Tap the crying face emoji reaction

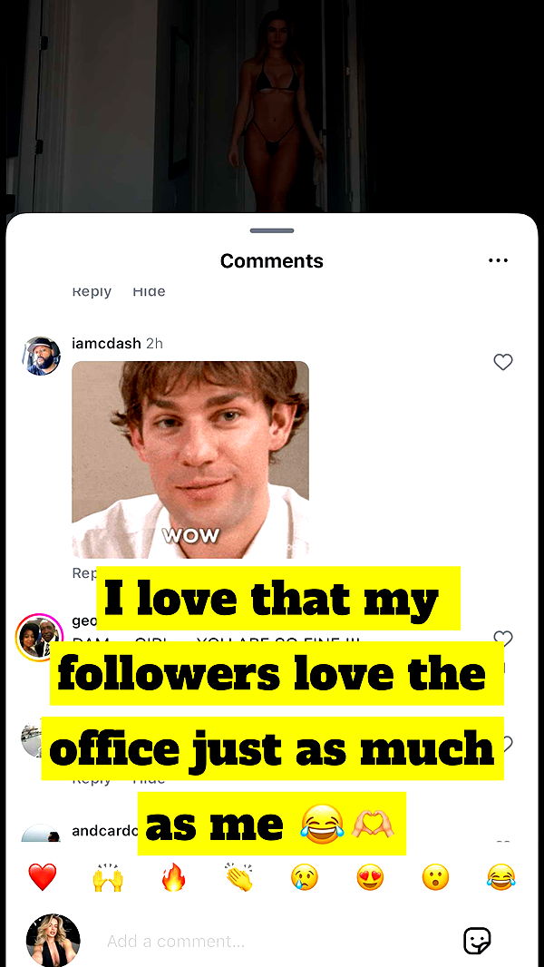coord(305,877)
